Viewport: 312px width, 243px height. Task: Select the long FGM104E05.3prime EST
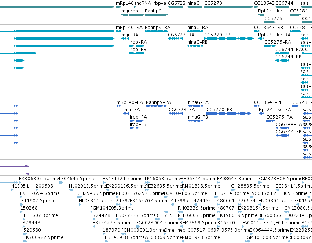(129, 212)
